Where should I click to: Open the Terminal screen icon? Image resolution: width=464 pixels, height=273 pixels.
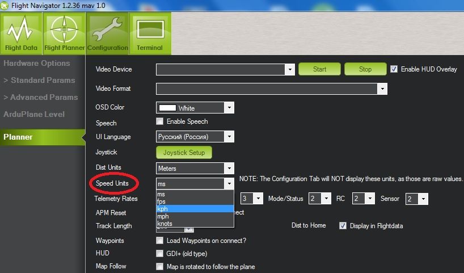click(x=150, y=34)
